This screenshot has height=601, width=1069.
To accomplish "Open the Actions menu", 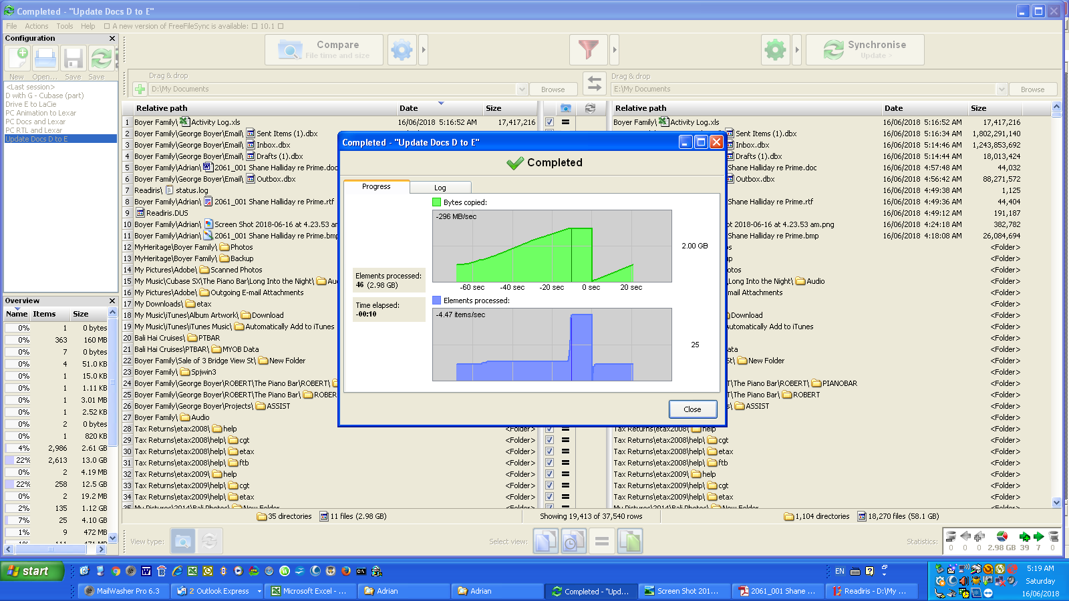I will point(37,26).
